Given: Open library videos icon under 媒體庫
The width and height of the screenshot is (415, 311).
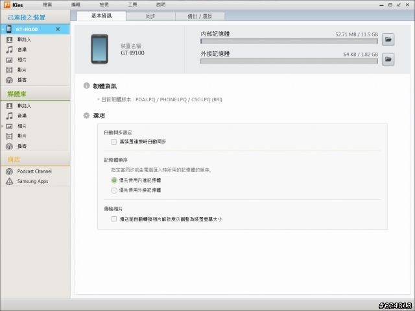Looking at the screenshot, I should point(9,136).
